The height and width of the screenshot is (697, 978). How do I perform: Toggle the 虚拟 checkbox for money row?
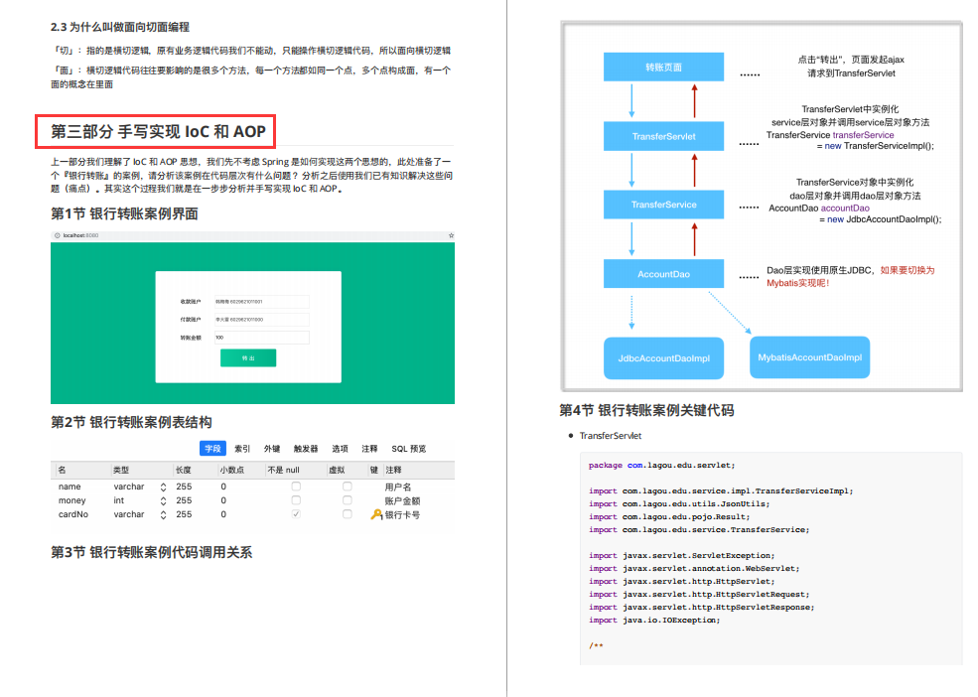pyautogui.click(x=347, y=499)
